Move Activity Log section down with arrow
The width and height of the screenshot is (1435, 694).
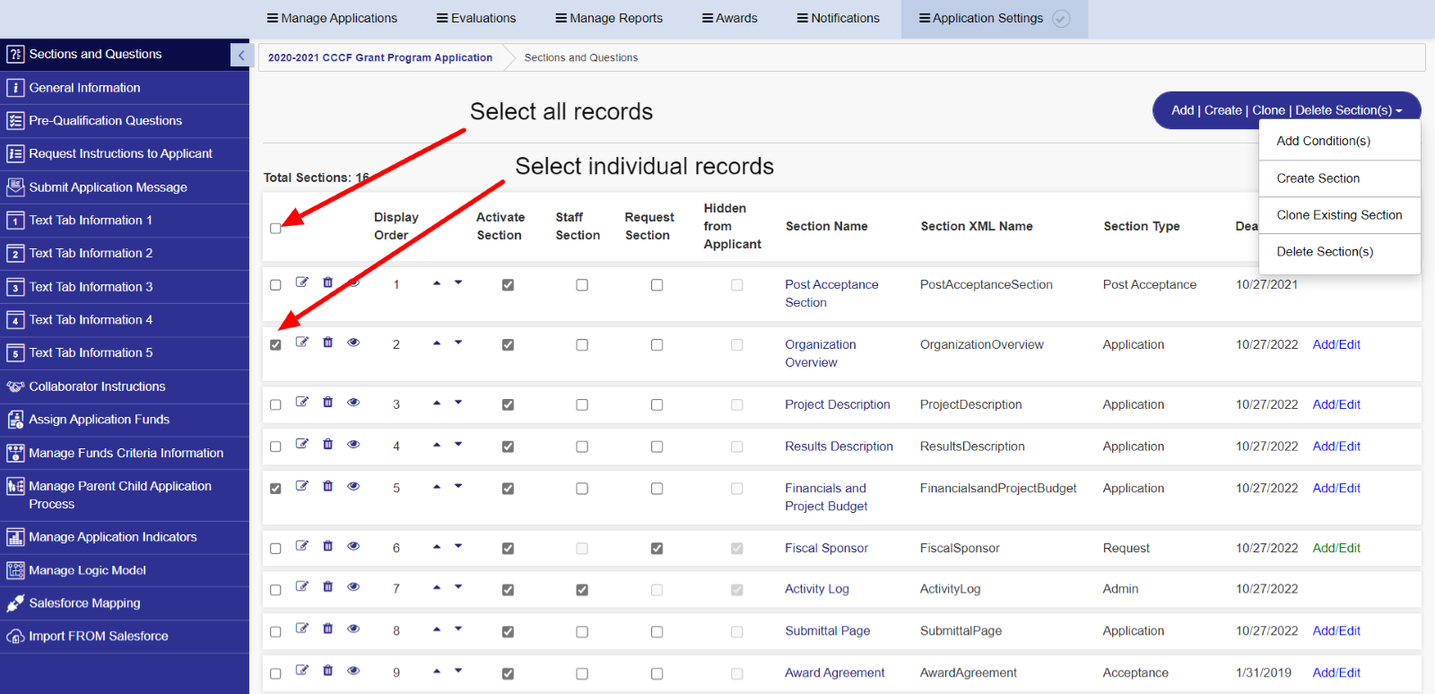[458, 586]
